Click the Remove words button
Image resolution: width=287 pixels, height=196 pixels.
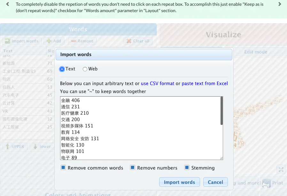click(82, 41)
